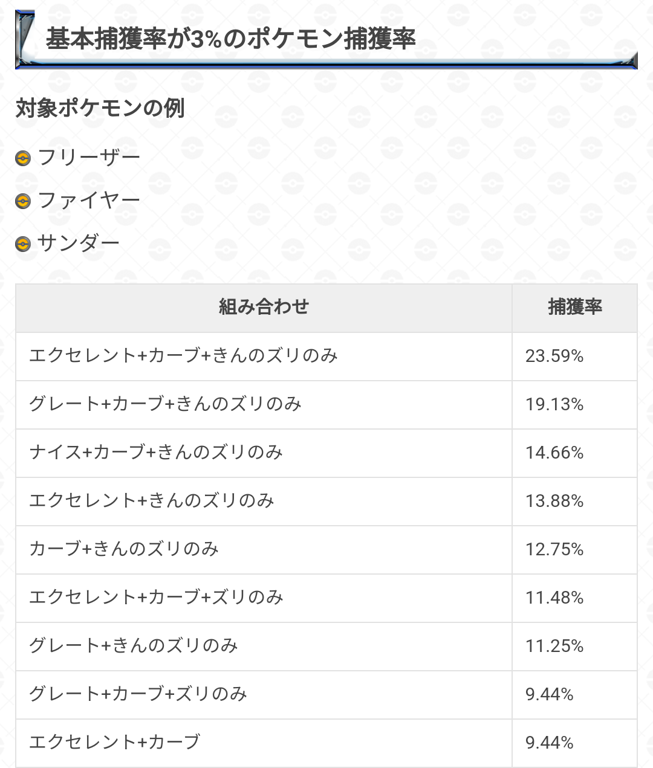Click the bottom エクセレント+カーブ combination cell
This screenshot has width=653, height=768.
pos(114,742)
